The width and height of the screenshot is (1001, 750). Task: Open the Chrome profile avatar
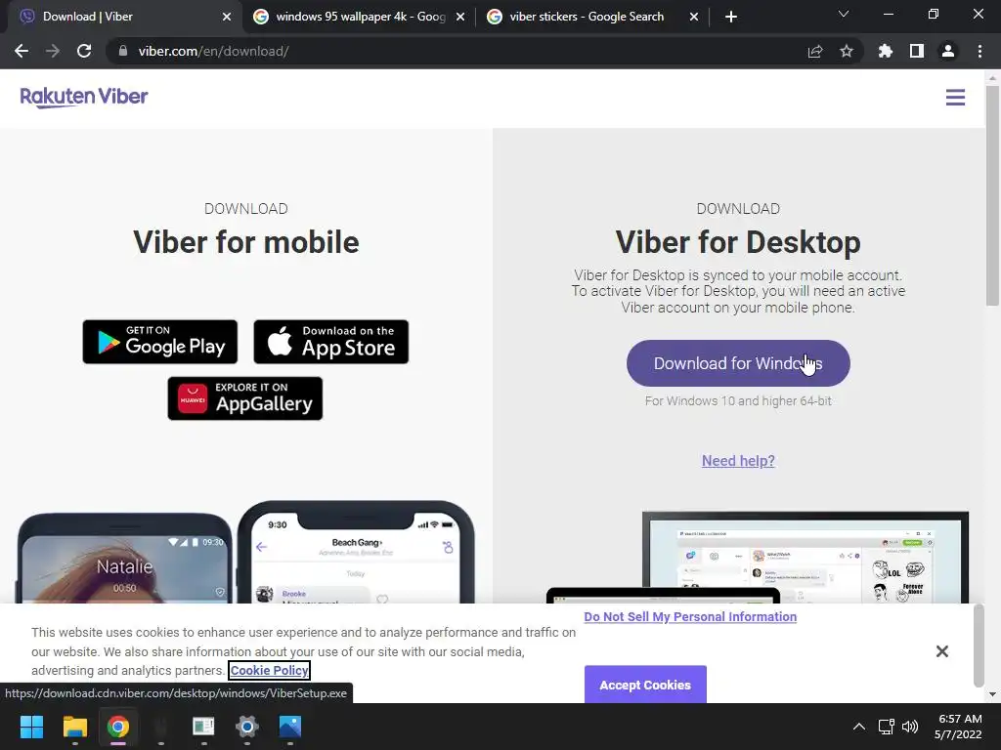(x=948, y=51)
